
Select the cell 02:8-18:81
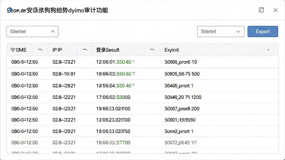click(x=64, y=74)
